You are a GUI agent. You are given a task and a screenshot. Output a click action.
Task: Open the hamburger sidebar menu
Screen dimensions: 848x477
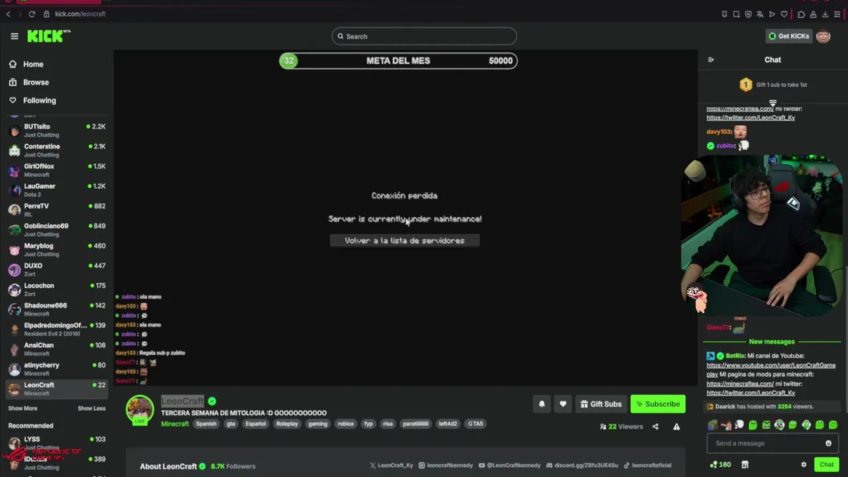click(15, 36)
